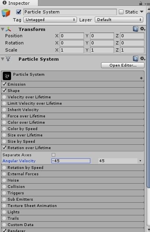Click the Inspector lock icon
150x232 pixels.
[141, 3]
